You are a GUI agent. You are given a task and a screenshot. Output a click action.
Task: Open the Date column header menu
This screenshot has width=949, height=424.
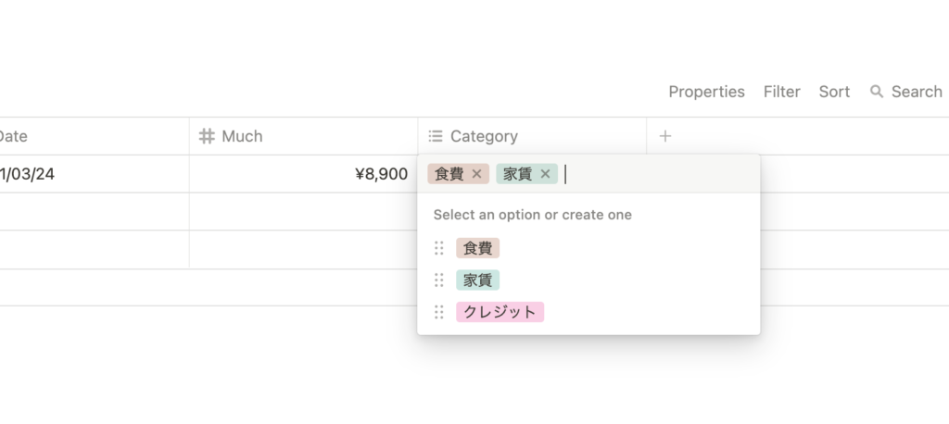pyautogui.click(x=95, y=136)
